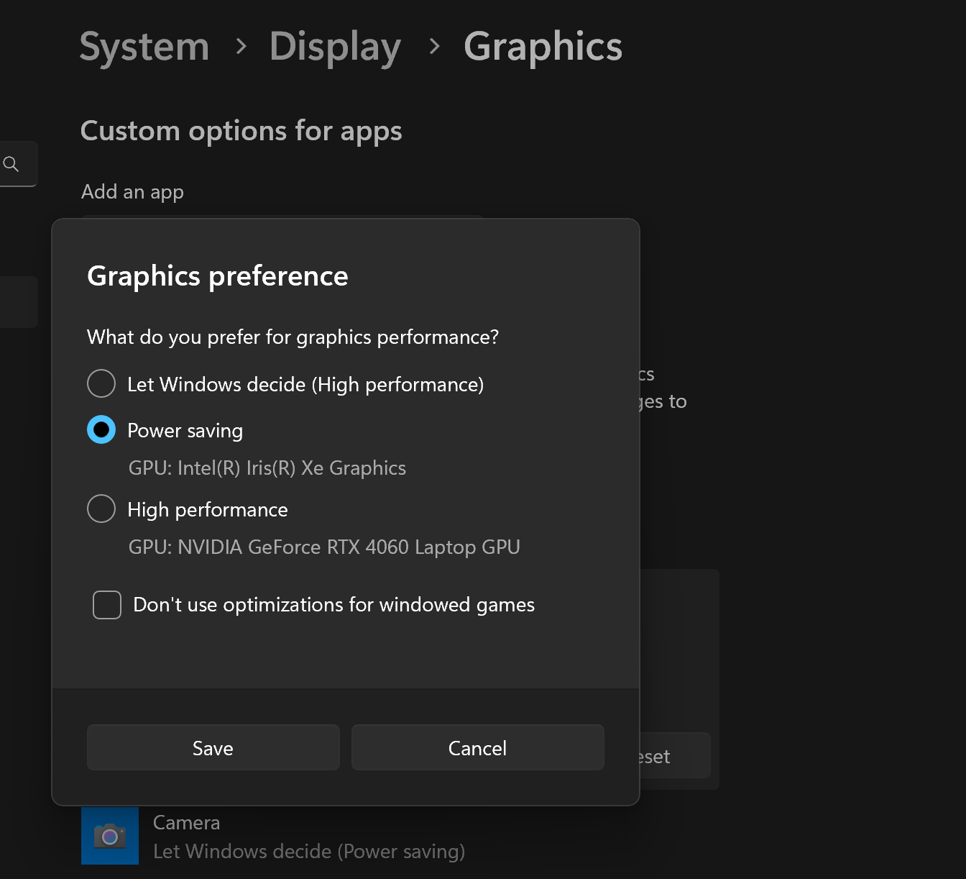
Task: Check Don't use optimizations for windowed games
Action: [x=107, y=605]
